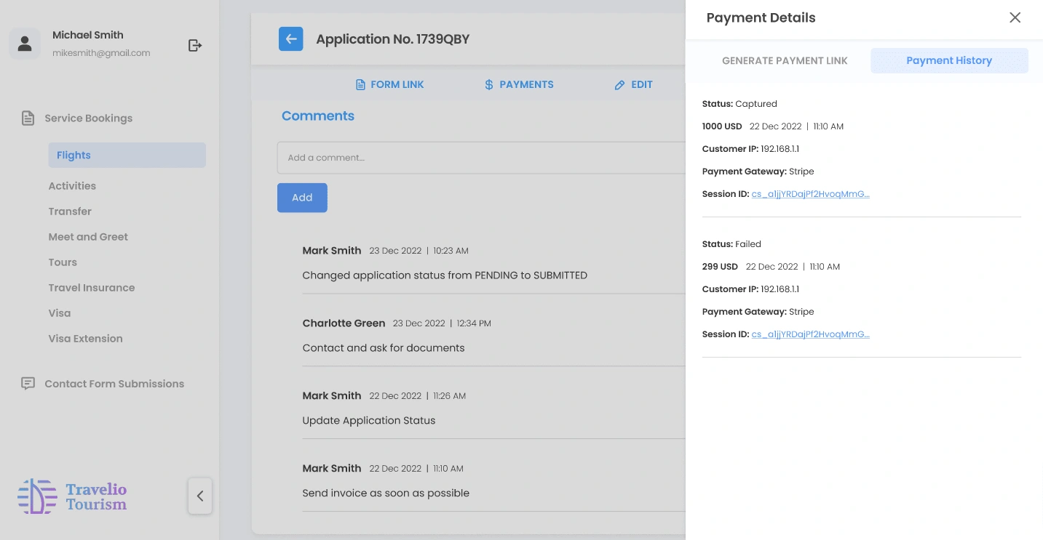Click the 12:34 PM comment timestamp
This screenshot has height=540, width=1043.
coord(474,323)
